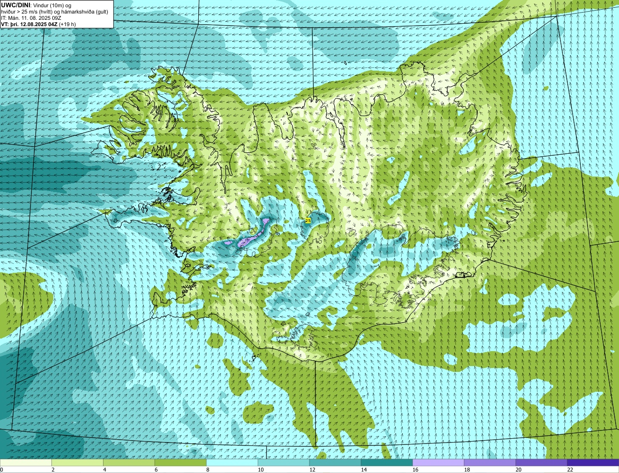Click the "VT: þri. 12.08.2025 04Z (+19 h)" line
The height and width of the screenshot is (473, 619).
(38, 24)
